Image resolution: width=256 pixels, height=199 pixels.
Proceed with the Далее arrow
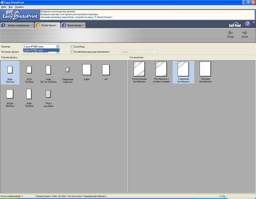245,34
